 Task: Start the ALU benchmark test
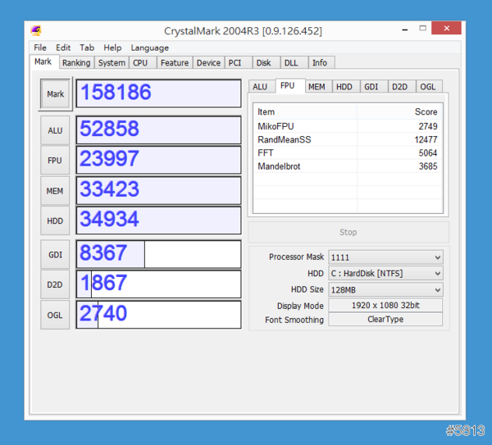(55, 130)
